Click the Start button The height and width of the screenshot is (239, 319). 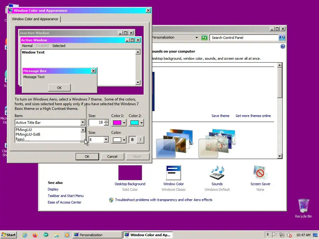pos(8,235)
